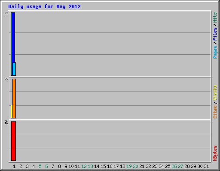Image resolution: width=220 pixels, height=171 pixels.
Task: Click the y-axis value 39
Action: tap(6, 123)
